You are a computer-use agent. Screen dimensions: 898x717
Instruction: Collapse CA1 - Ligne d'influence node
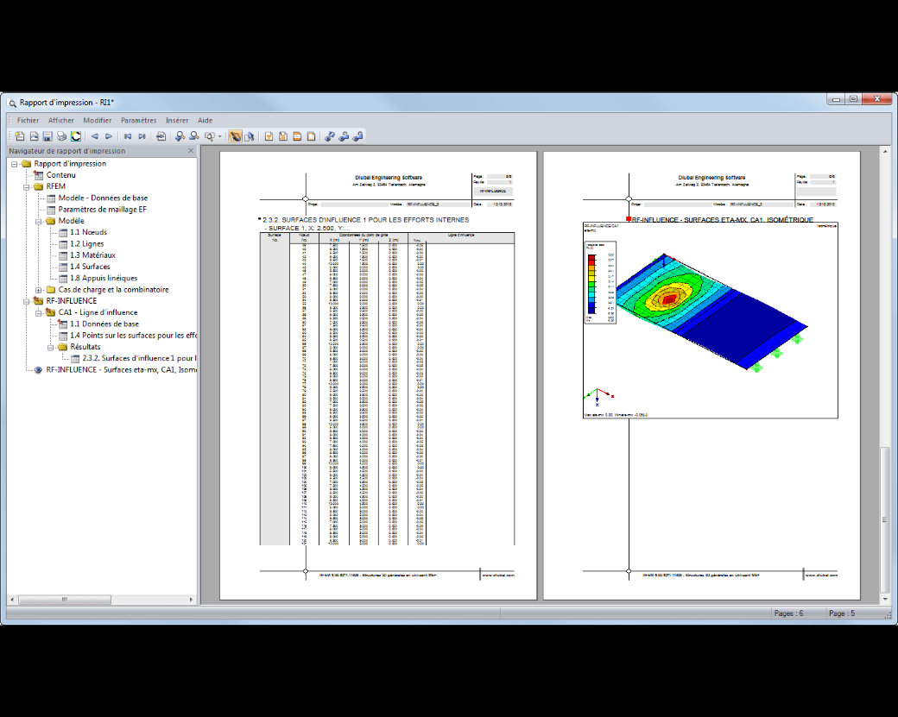pos(38,312)
